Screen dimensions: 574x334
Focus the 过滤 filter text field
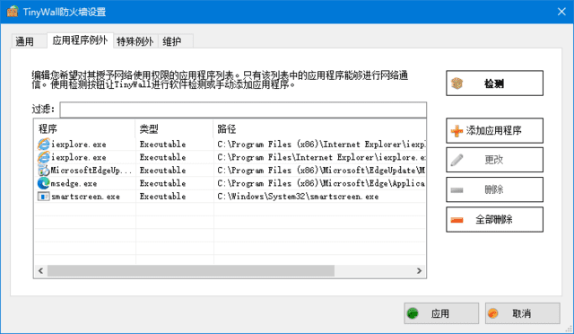[x=243, y=110]
